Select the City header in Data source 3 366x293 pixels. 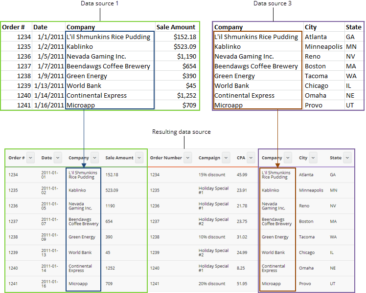point(311,27)
